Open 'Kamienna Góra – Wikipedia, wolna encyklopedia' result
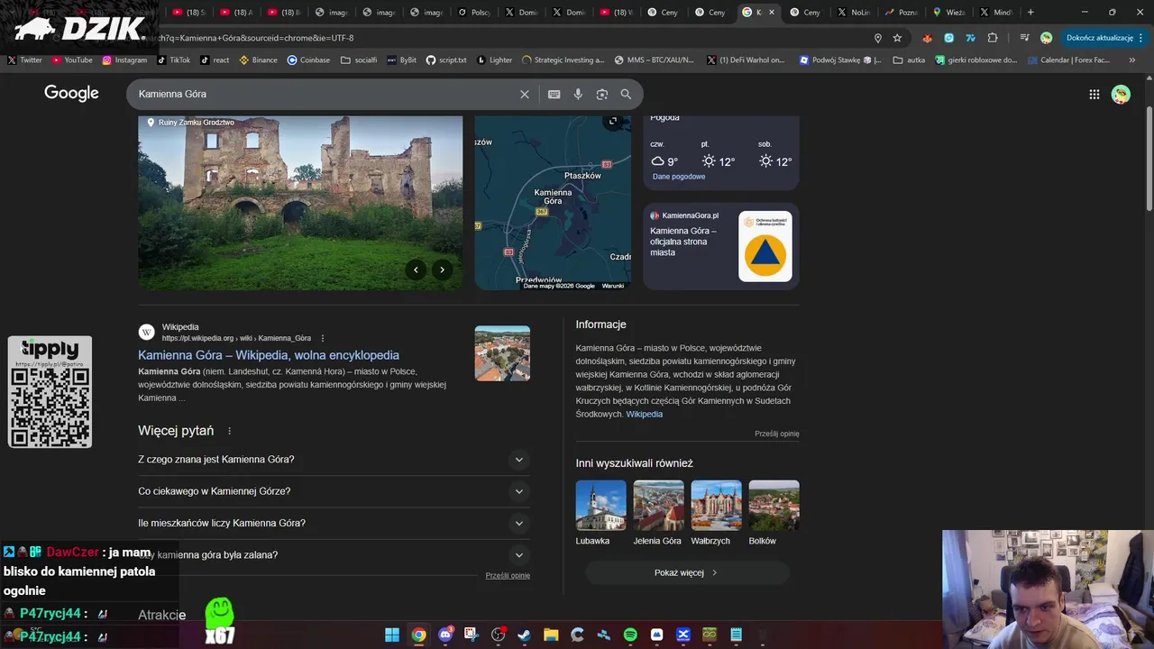Screen dimensions: 1154x649 269,355
